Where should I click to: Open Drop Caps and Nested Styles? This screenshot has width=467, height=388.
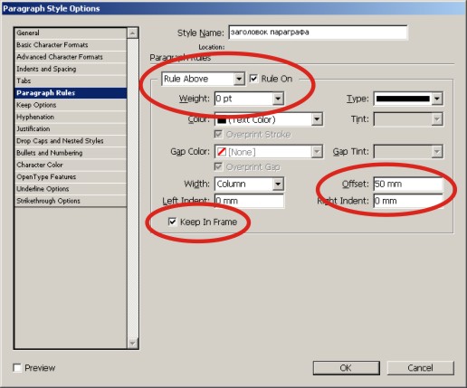coord(71,141)
